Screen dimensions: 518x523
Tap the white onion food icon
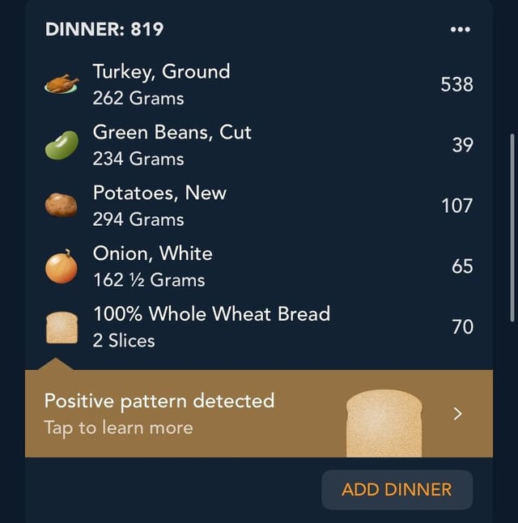(62, 267)
